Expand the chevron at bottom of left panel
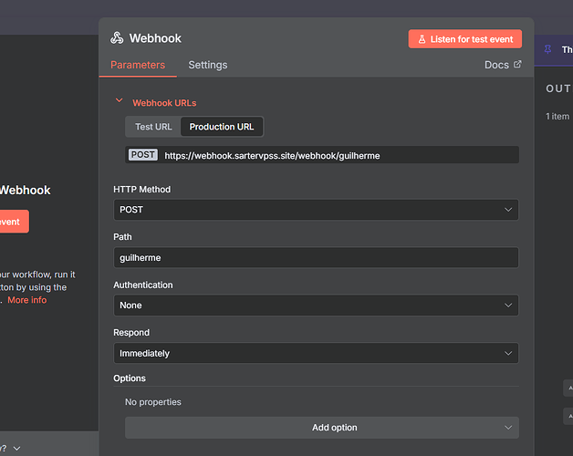 (x=16, y=449)
